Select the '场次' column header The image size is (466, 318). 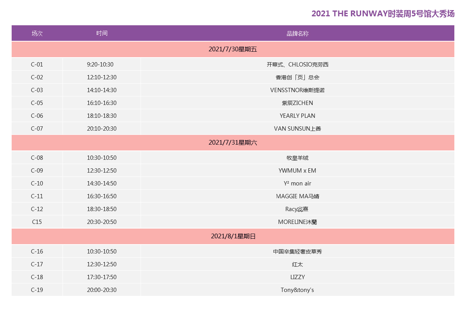37,33
